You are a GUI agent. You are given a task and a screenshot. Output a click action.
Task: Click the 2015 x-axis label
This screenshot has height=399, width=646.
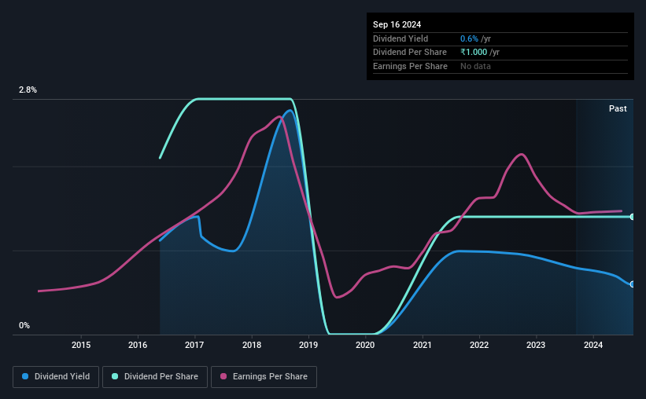pyautogui.click(x=81, y=345)
